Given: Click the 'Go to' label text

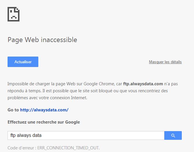Looking at the screenshot, I should [x=13, y=110].
